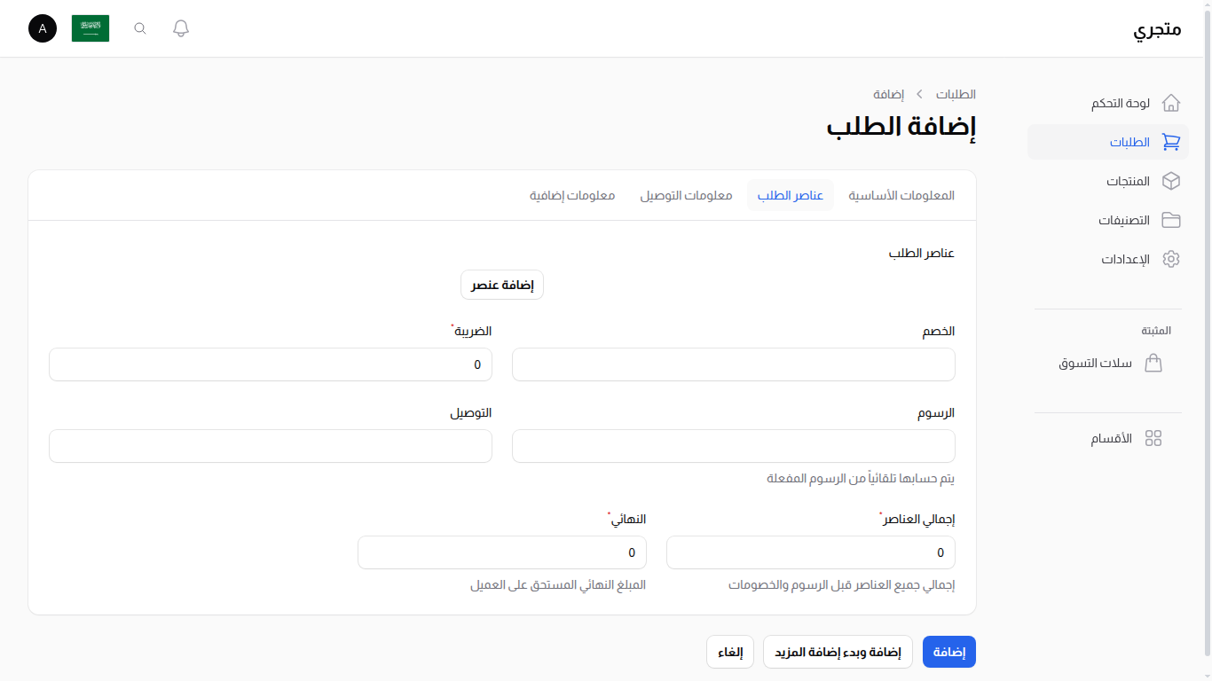Click the search magnifier icon
This screenshot has width=1212, height=681.
point(139,27)
